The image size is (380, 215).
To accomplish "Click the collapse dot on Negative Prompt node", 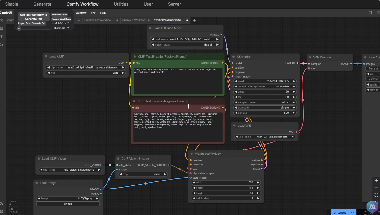I will 134,101.
